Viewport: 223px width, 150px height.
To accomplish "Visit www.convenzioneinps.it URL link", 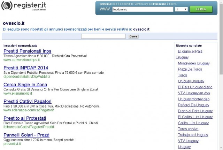I will coord(22,60).
